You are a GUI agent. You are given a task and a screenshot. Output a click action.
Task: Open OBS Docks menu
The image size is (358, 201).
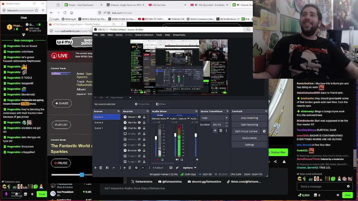119,35
